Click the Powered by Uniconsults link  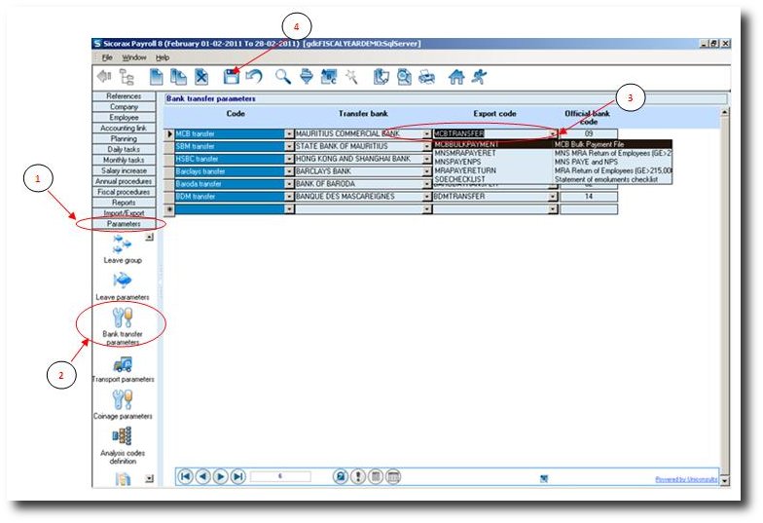[x=686, y=479]
